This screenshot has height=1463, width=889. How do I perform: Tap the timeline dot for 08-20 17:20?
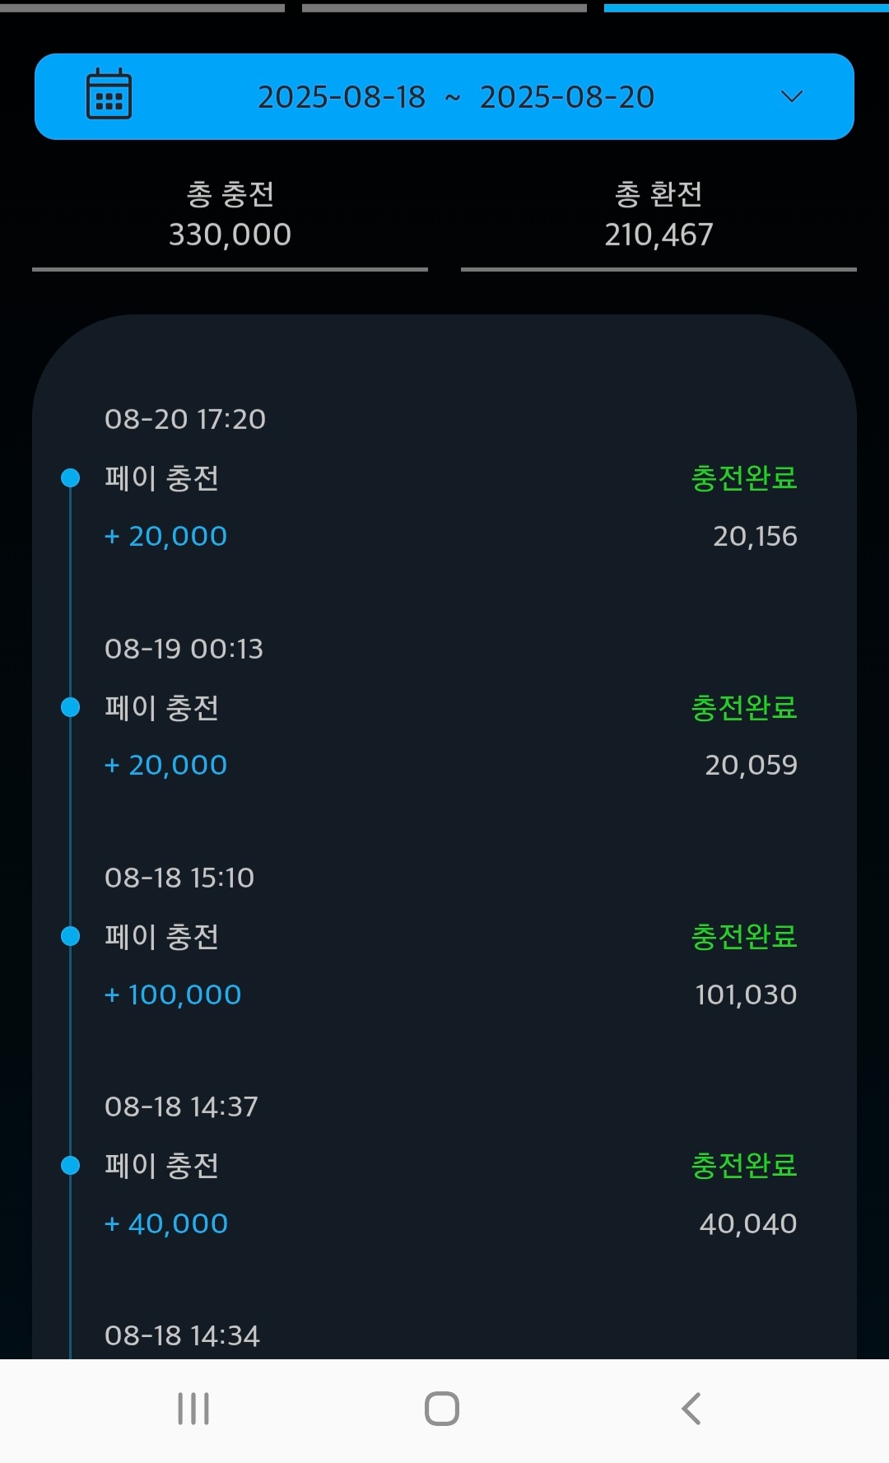coord(71,478)
